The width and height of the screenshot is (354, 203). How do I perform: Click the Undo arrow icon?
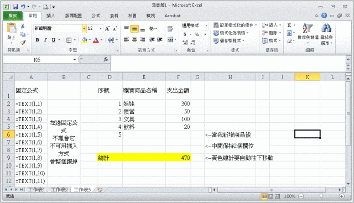(x=23, y=7)
